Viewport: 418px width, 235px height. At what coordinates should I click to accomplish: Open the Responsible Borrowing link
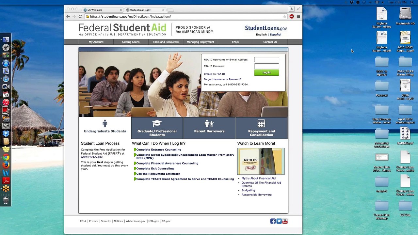[257, 195]
